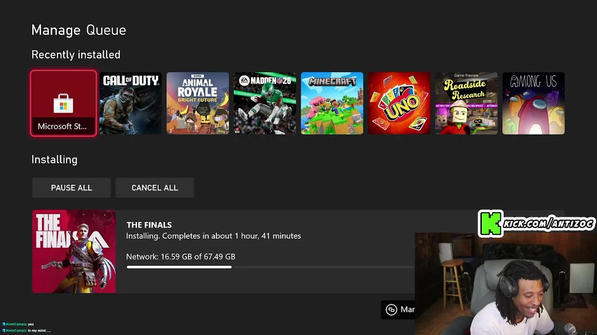This screenshot has height=335, width=597.
Task: Select THE FINALS title in install queue
Action: coord(149,225)
